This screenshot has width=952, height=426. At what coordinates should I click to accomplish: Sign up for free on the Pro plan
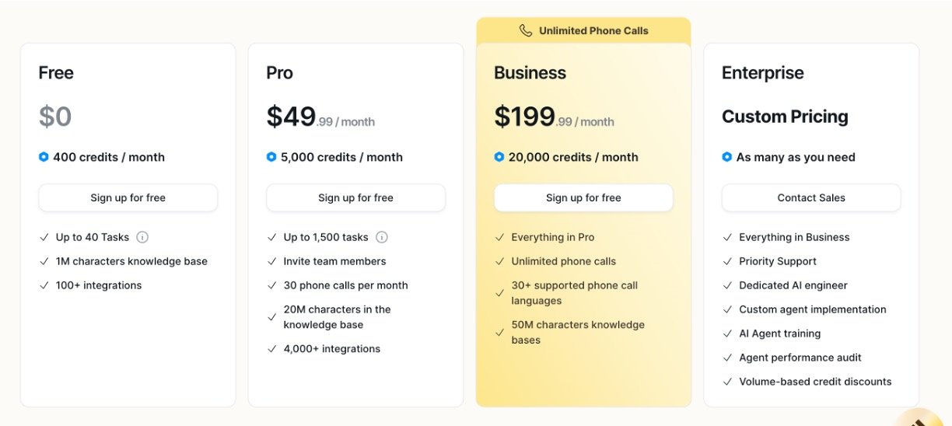click(355, 197)
